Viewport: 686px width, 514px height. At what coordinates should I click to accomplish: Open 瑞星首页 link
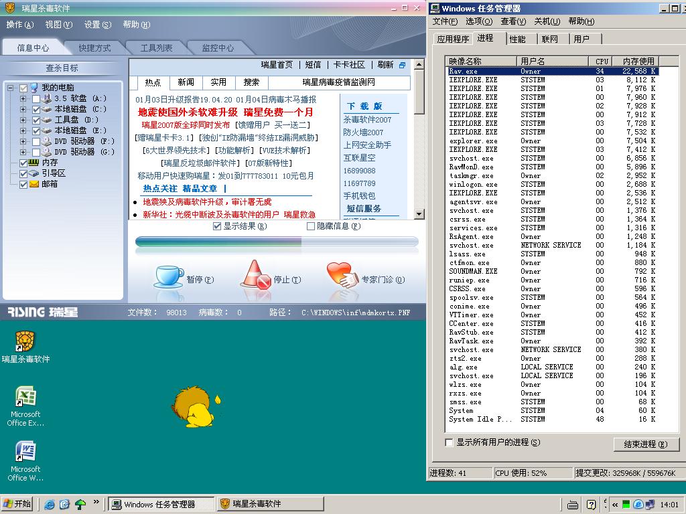point(277,65)
